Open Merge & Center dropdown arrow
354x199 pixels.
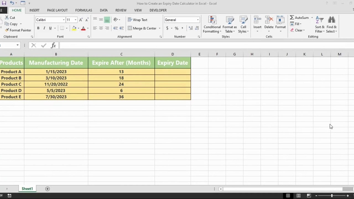point(160,28)
